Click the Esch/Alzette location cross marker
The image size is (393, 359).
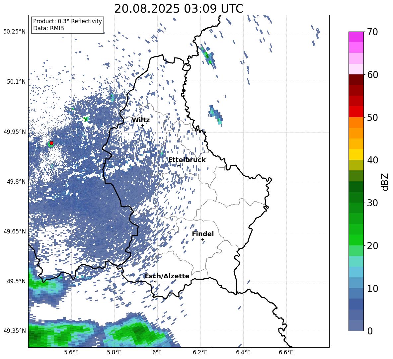(x=155, y=282)
